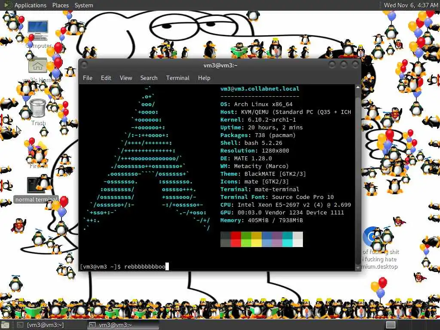Click the OS: Arch Linux x86_64 line
The image size is (440, 330).
click(256, 104)
